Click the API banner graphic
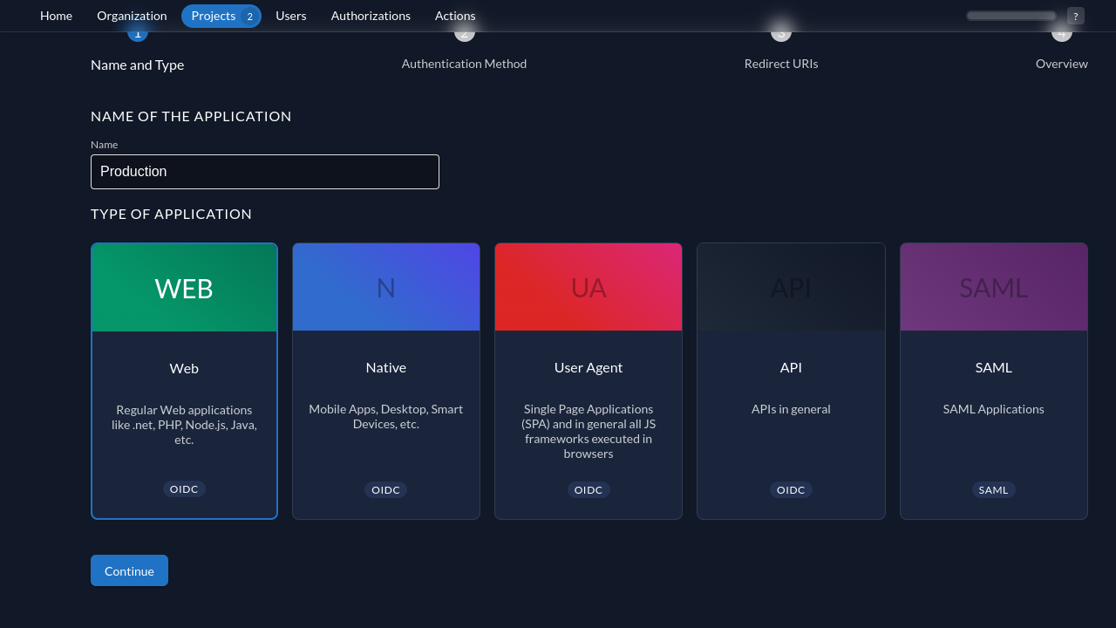Image resolution: width=1116 pixels, height=628 pixels. pyautogui.click(x=791, y=286)
